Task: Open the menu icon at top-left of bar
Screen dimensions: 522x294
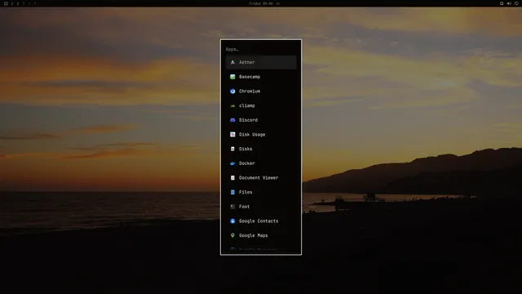Action: pos(6,3)
